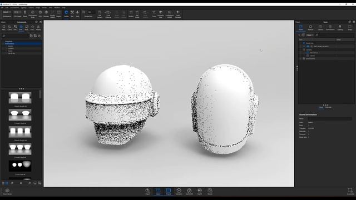Image resolution: width=356 pixels, height=200 pixels.
Task: Open the CPU Usage dropdown
Action: coord(17,12)
